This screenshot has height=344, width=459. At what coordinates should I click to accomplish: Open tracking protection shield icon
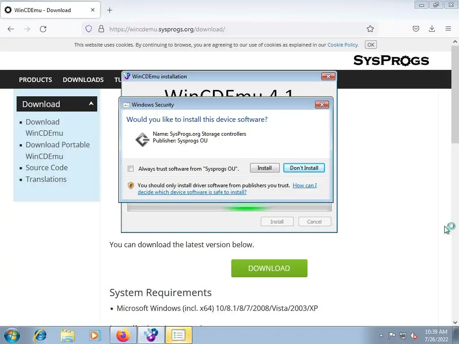click(x=89, y=29)
